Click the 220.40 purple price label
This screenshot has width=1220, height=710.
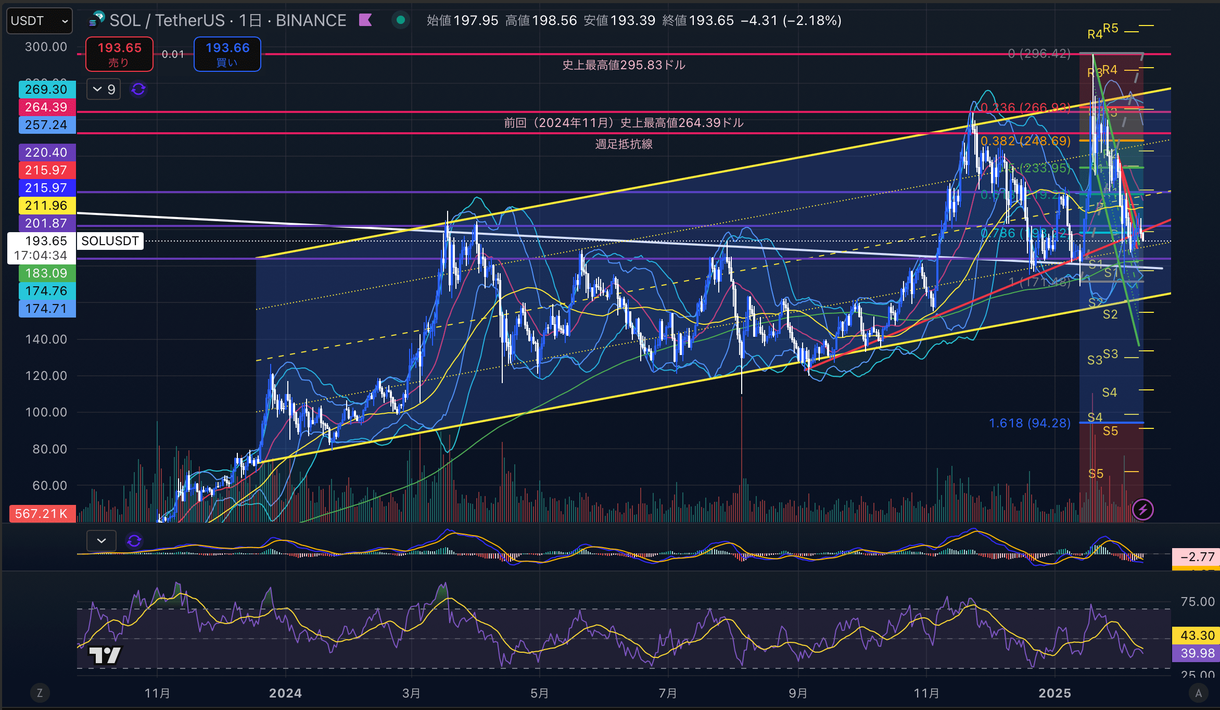click(x=47, y=153)
